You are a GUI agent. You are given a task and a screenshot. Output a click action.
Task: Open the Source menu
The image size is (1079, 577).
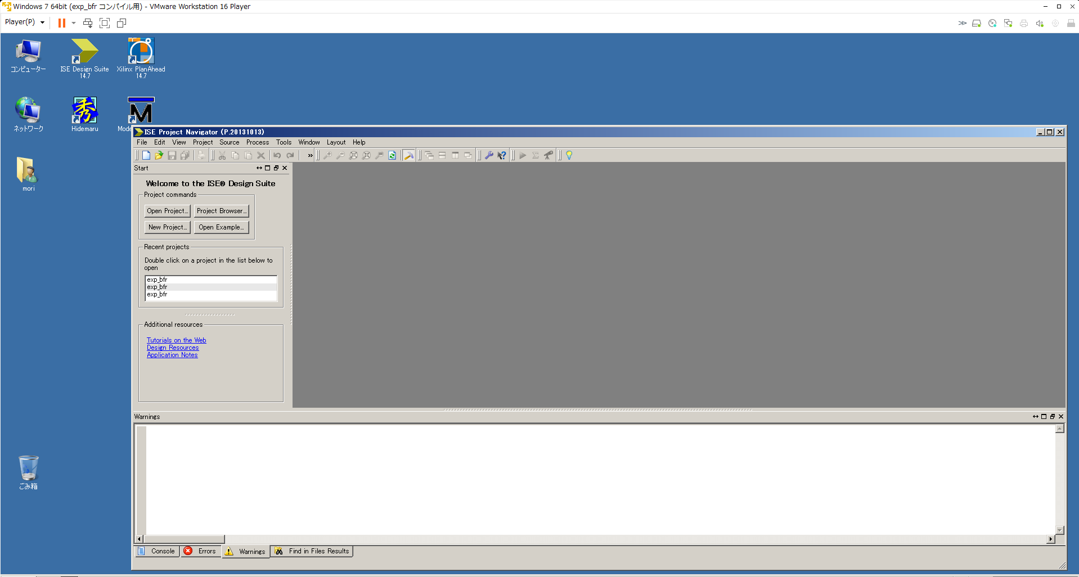pos(230,142)
